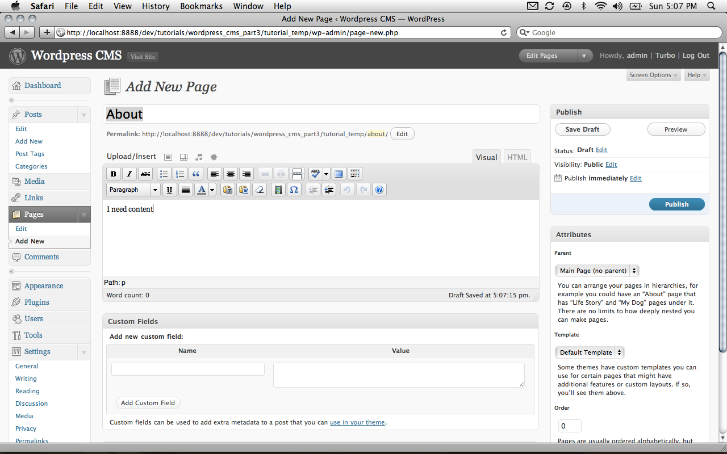
Task: Click the insert link icon
Action: [x=265, y=174]
